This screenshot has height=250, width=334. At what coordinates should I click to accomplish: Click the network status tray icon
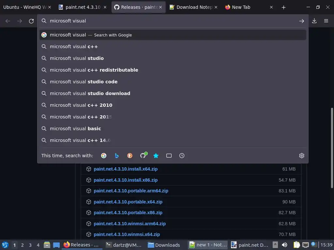(305, 245)
